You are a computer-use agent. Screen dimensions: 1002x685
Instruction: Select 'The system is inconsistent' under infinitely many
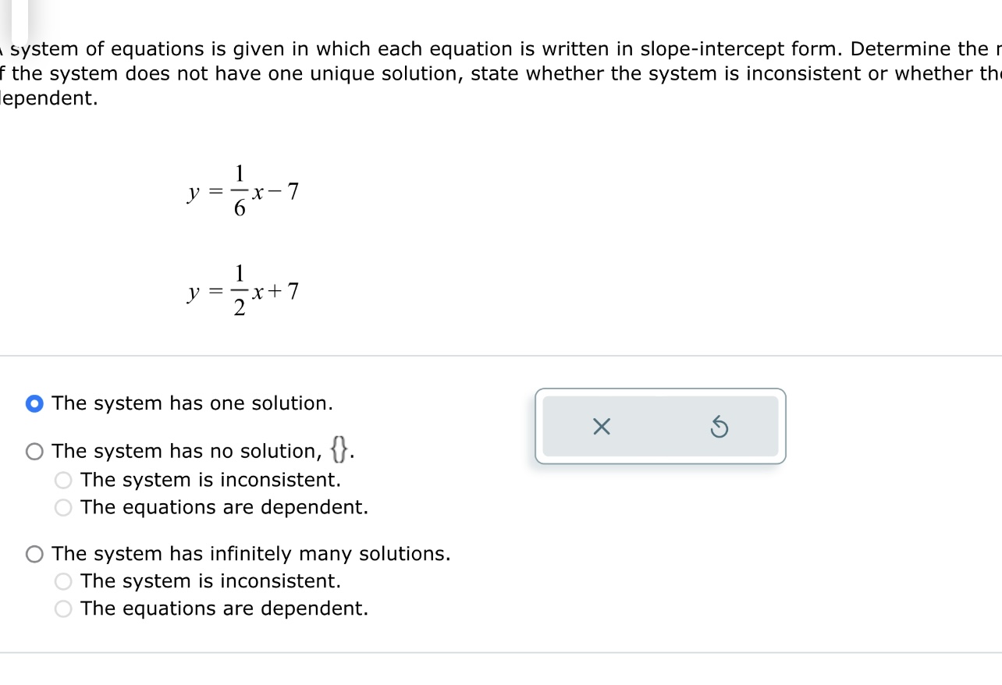click(x=62, y=581)
